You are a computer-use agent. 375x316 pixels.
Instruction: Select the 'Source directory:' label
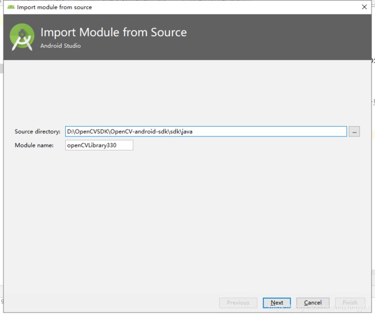coord(37,131)
